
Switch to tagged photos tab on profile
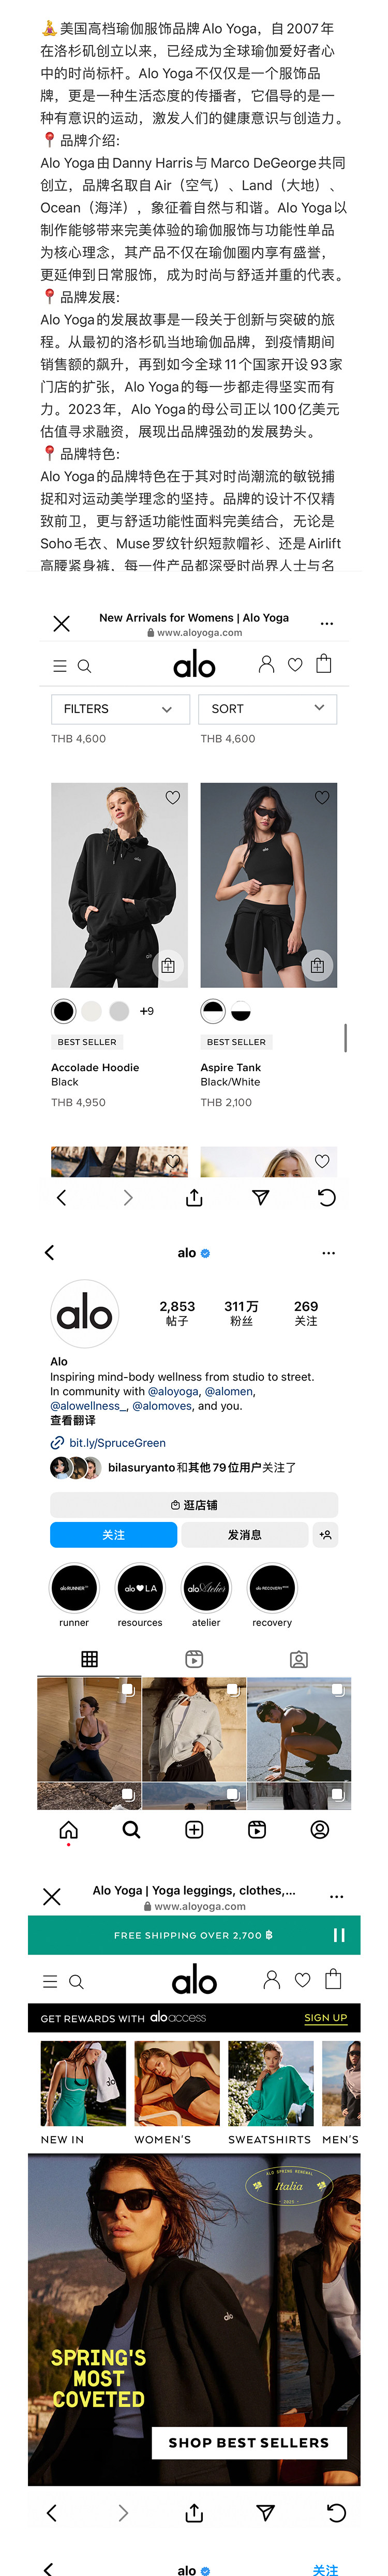(299, 1660)
